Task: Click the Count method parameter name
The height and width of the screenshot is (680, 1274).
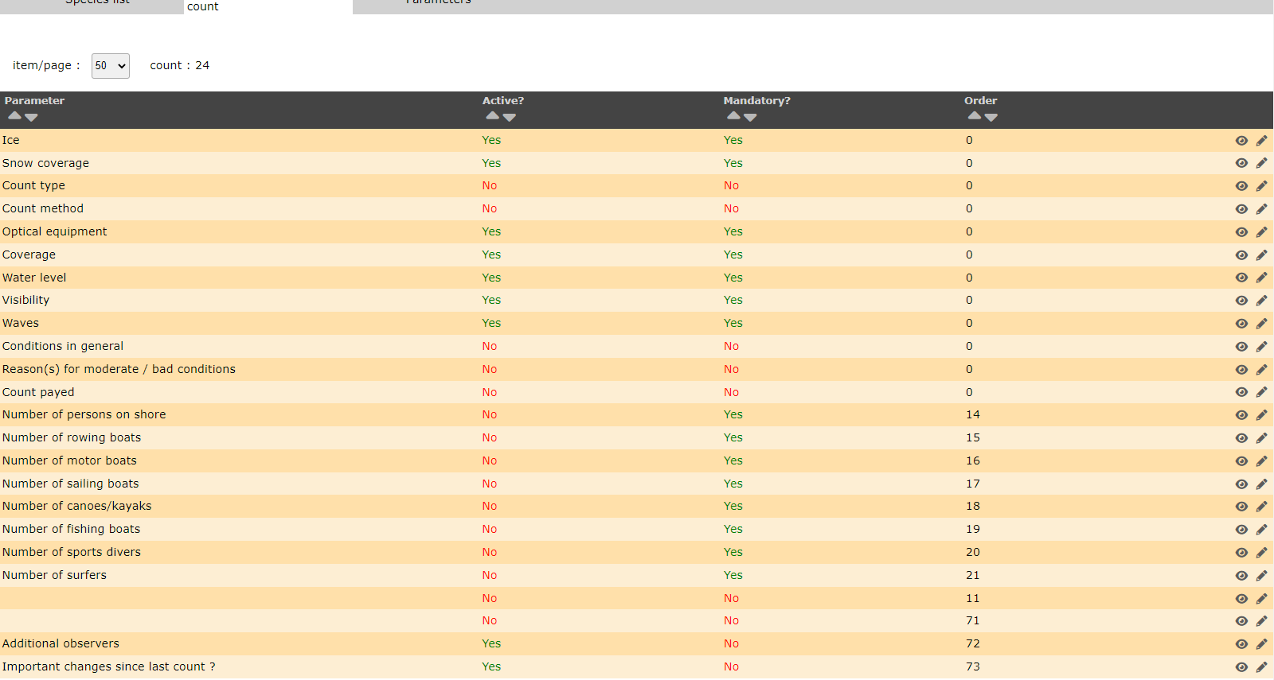Action: [43, 208]
